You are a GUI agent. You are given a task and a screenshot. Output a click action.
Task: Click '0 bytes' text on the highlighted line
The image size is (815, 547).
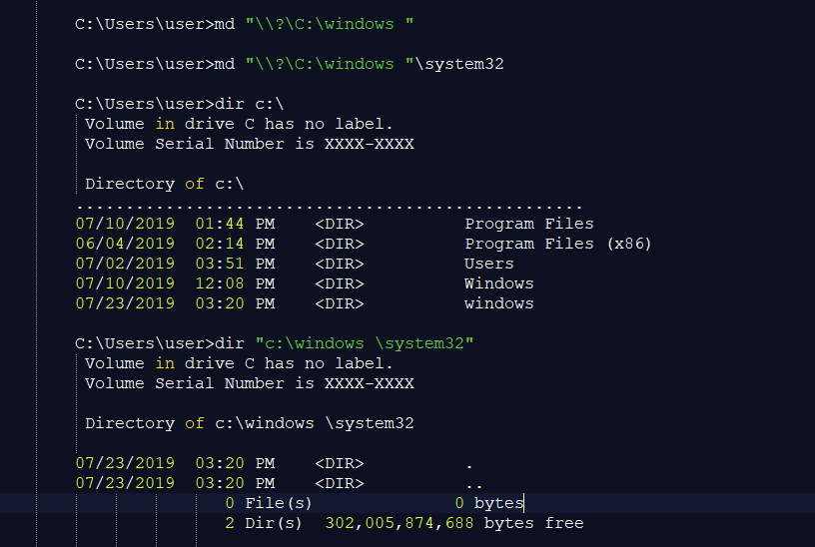[x=489, y=503]
